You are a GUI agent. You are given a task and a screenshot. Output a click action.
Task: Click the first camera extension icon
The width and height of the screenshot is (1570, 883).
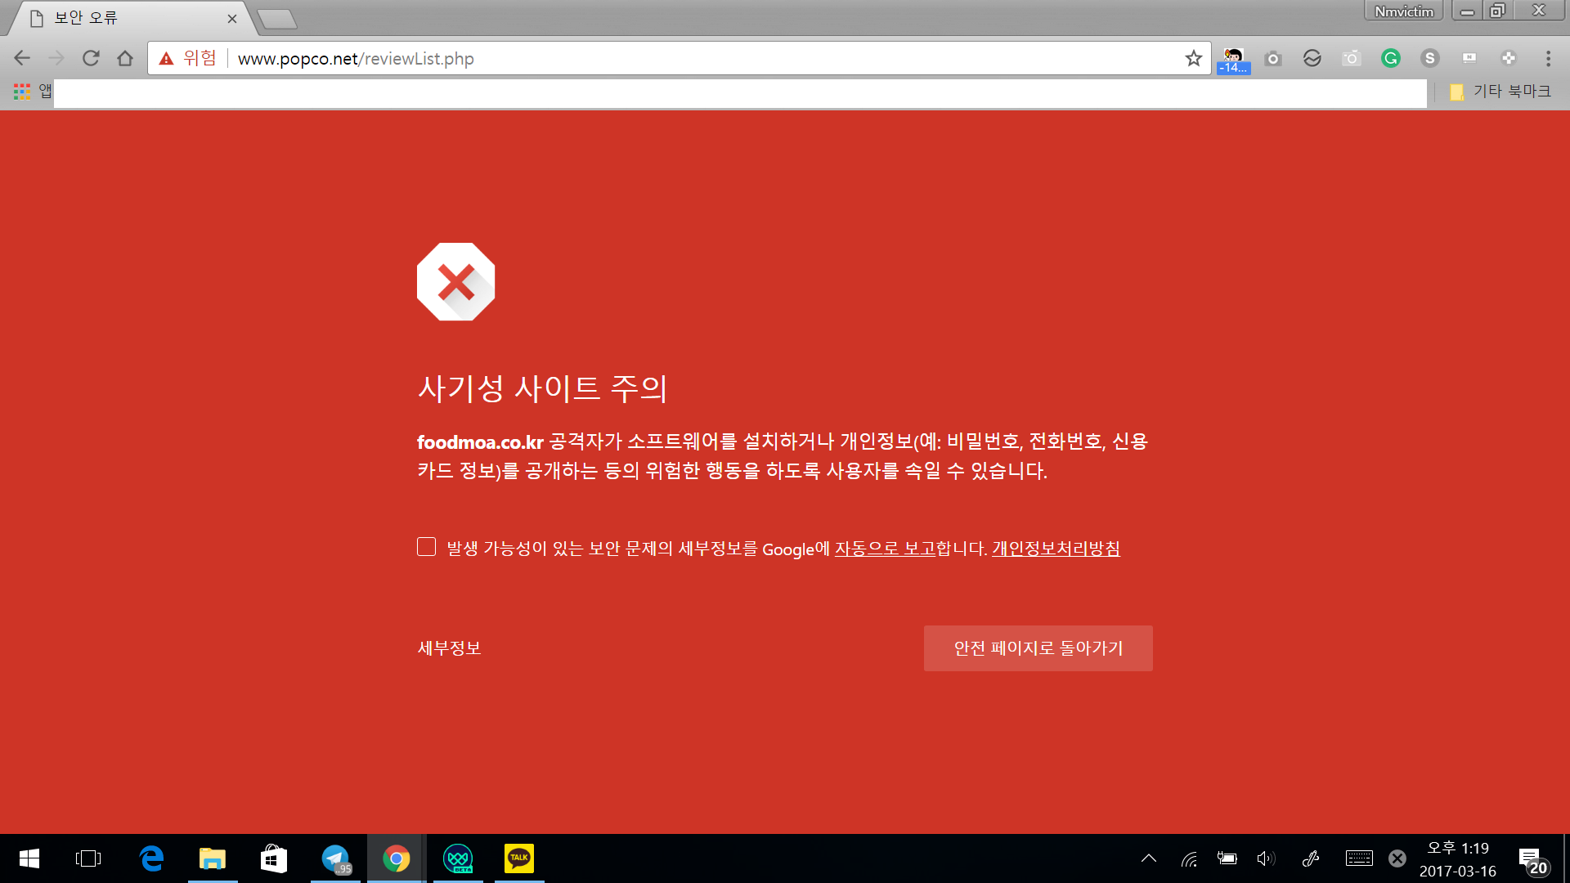(1272, 58)
